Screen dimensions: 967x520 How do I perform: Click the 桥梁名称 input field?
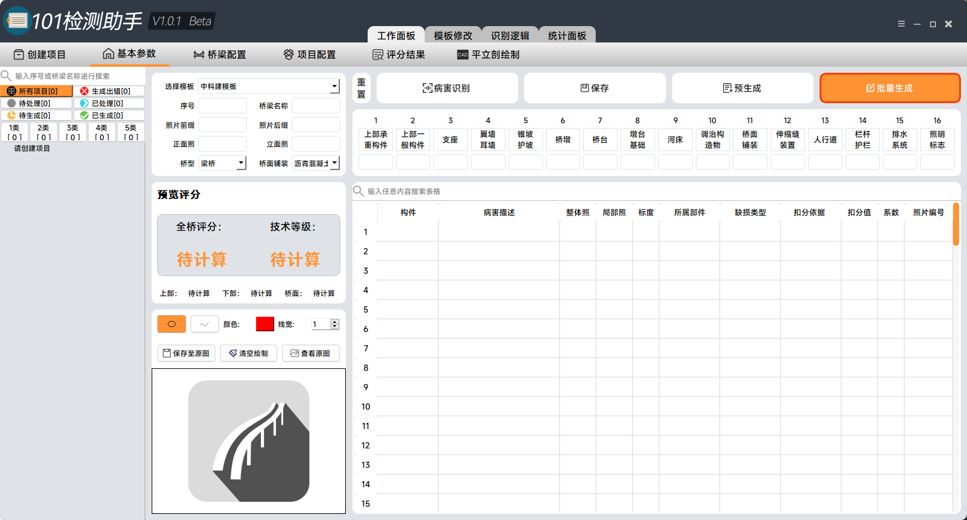pos(315,106)
